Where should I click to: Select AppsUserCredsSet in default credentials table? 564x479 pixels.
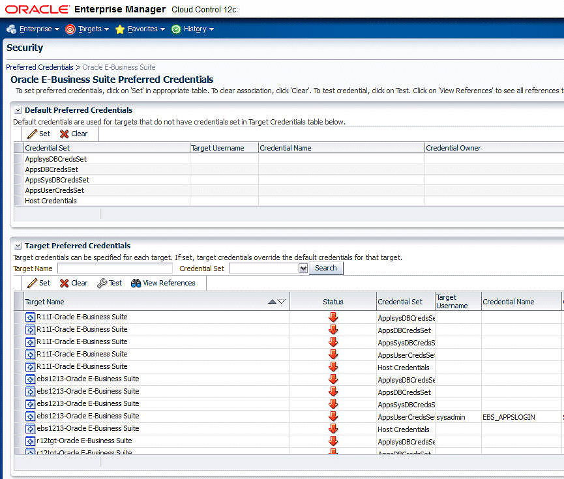[x=54, y=190]
